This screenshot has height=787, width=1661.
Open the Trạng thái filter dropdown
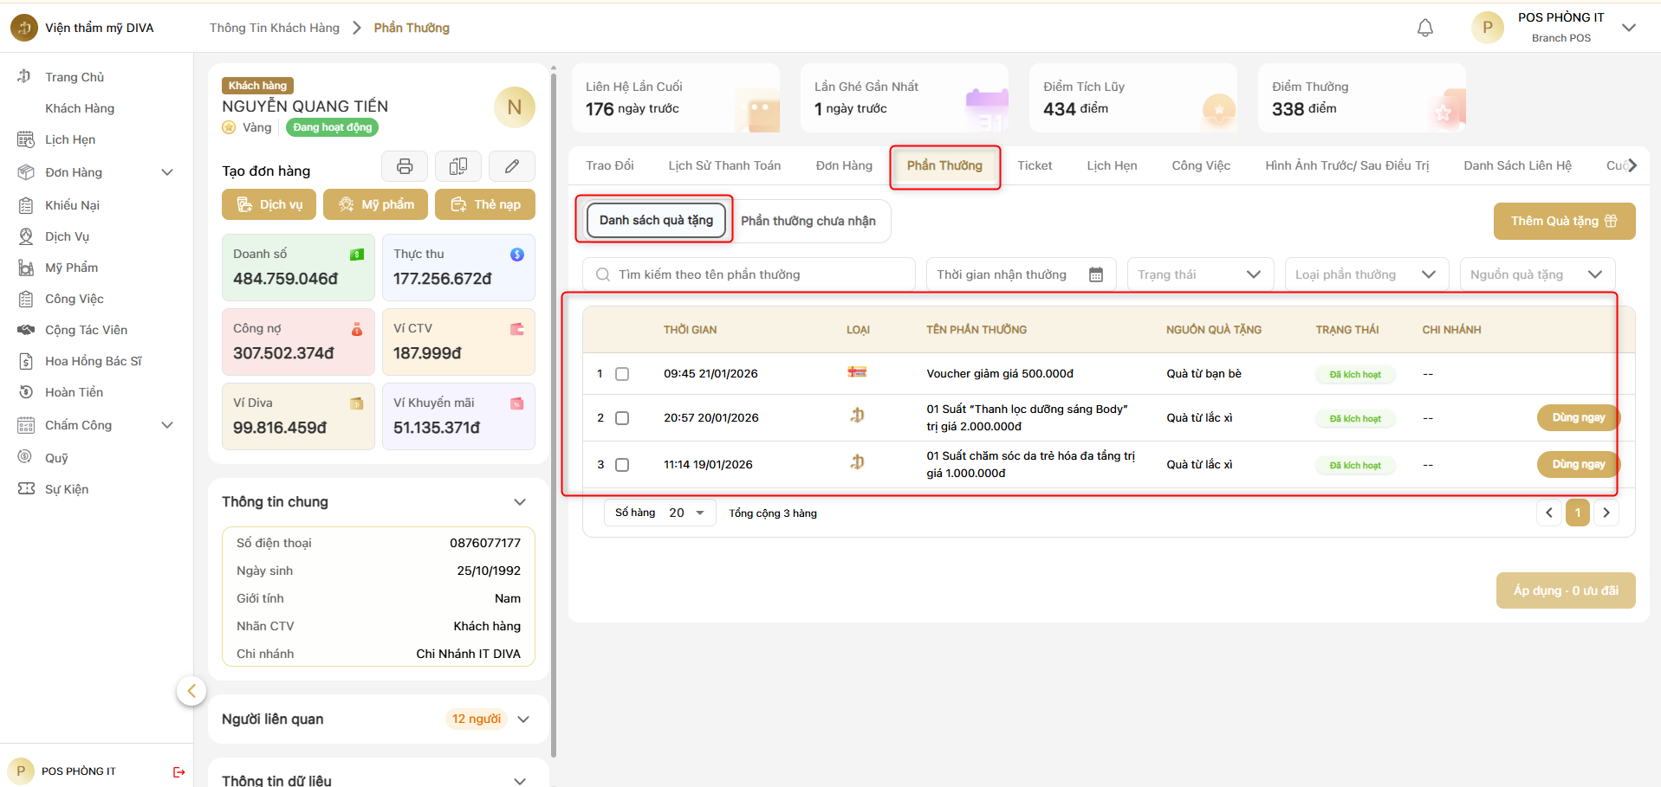[x=1199, y=274]
